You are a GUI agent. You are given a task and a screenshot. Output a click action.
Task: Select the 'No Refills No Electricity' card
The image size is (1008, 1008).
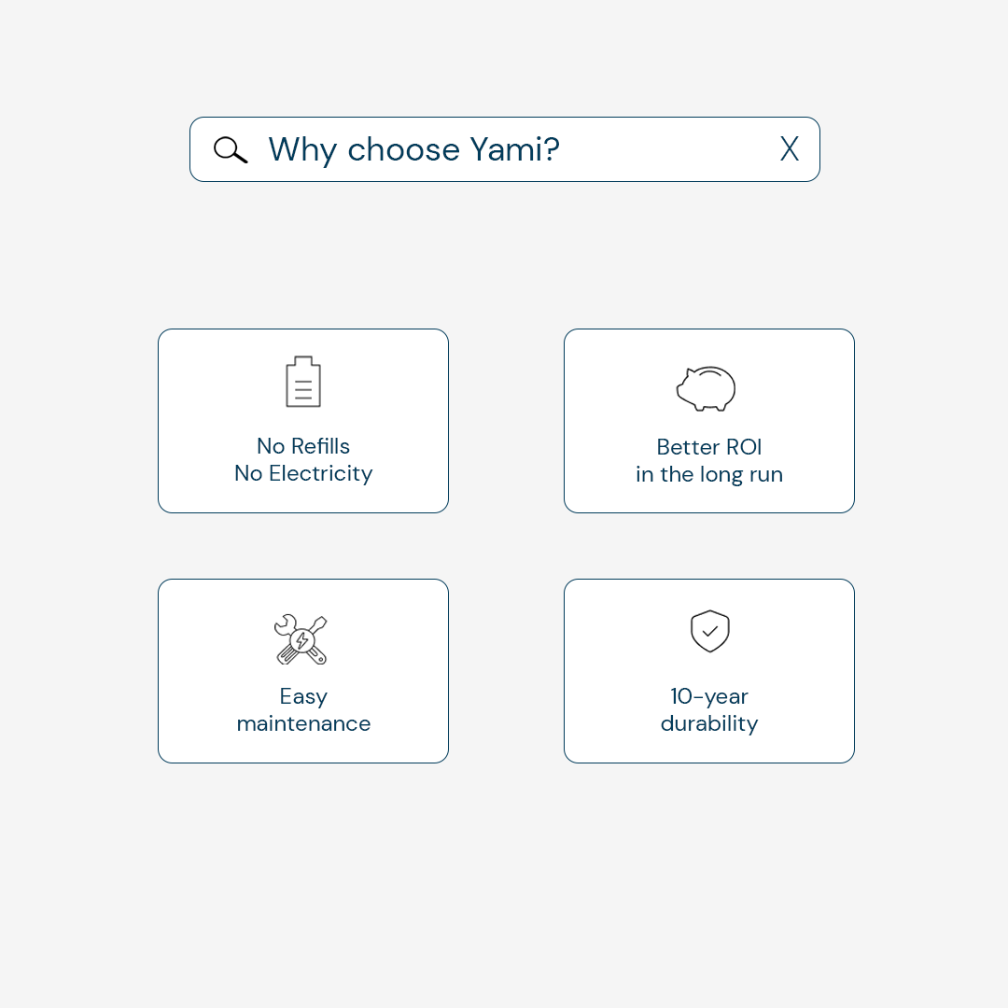click(x=303, y=421)
